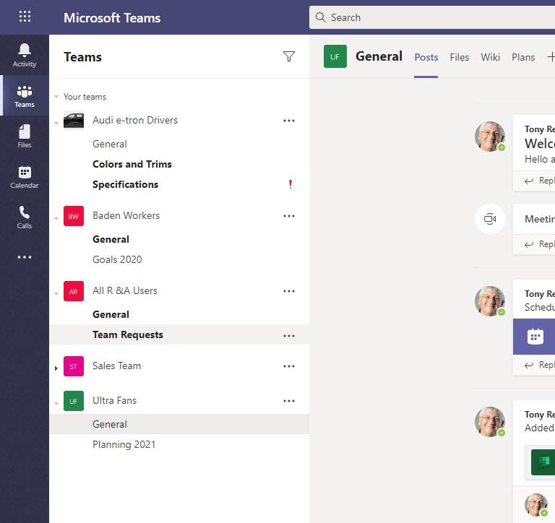Open the green Planner plan icon
The height and width of the screenshot is (523, 555).
coord(543,462)
